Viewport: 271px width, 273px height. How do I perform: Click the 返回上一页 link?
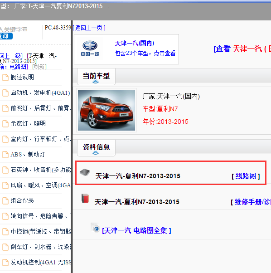point(89,28)
